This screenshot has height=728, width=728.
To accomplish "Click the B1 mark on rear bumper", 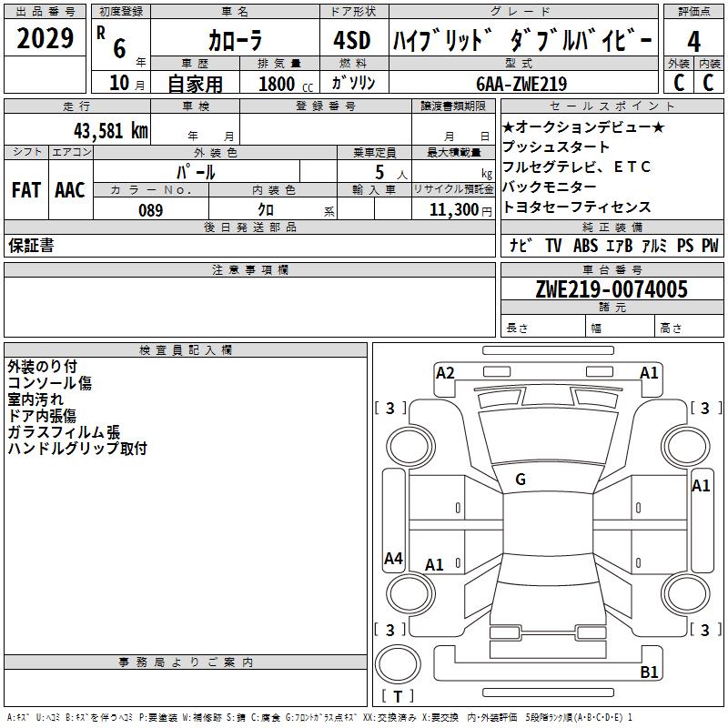I will [649, 672].
